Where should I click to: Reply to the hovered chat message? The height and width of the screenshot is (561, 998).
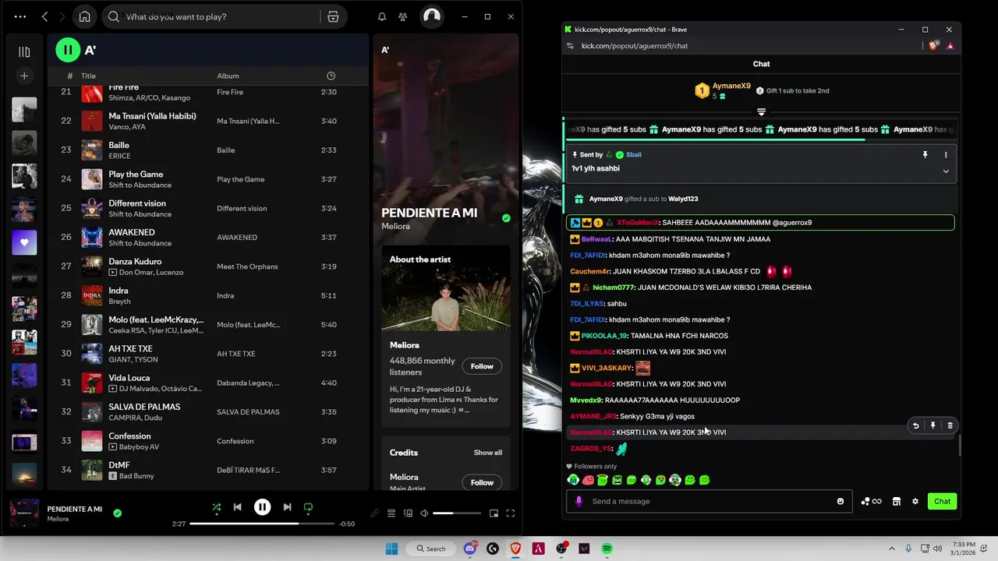point(915,425)
